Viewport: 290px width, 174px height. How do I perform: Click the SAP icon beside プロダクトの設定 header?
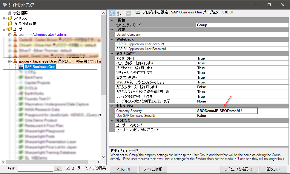pos(138,12)
